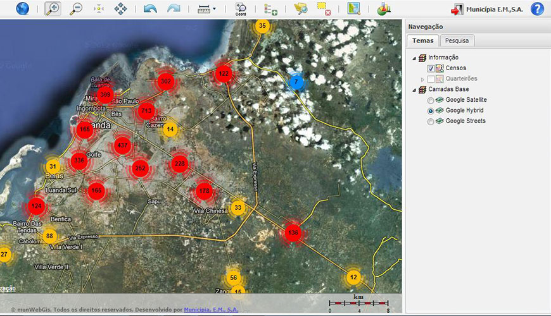Click the center map tool icon
Viewport: 551px width, 316px height.
99,9
